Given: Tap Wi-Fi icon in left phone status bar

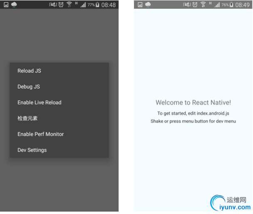Looking at the screenshot, I should (x=69, y=5).
